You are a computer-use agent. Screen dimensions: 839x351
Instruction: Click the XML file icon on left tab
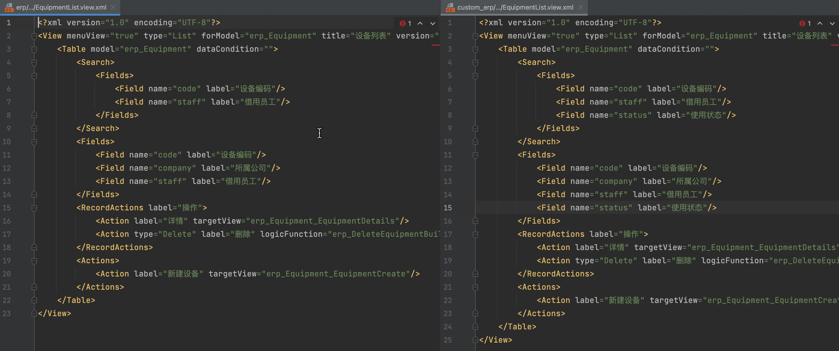[x=9, y=7]
